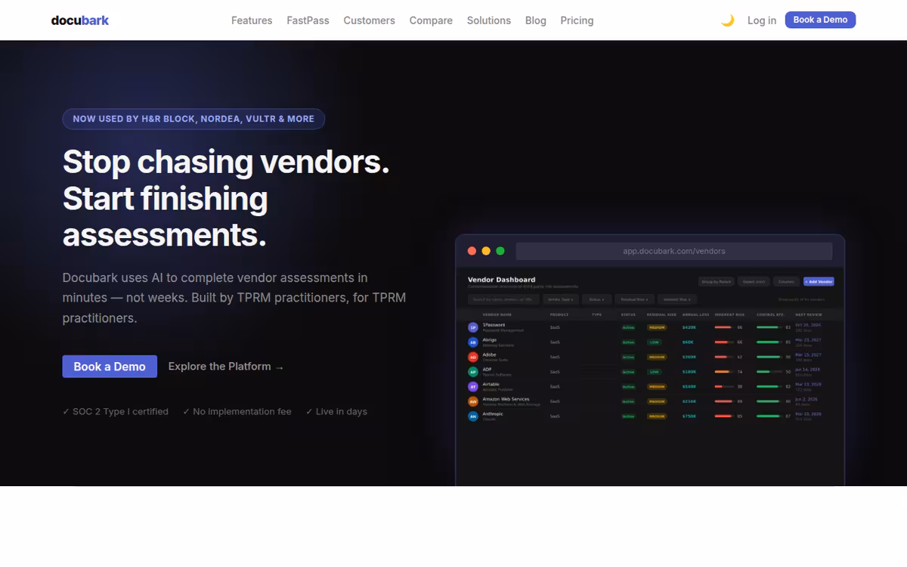907x567 pixels.
Task: Click the Anthropic avatar icon
Action: (473, 416)
